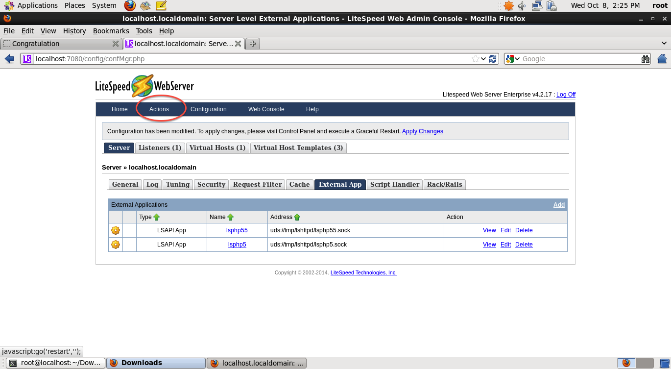Go back with the browser back arrow
Image resolution: width=671 pixels, height=369 pixels.
(9, 59)
